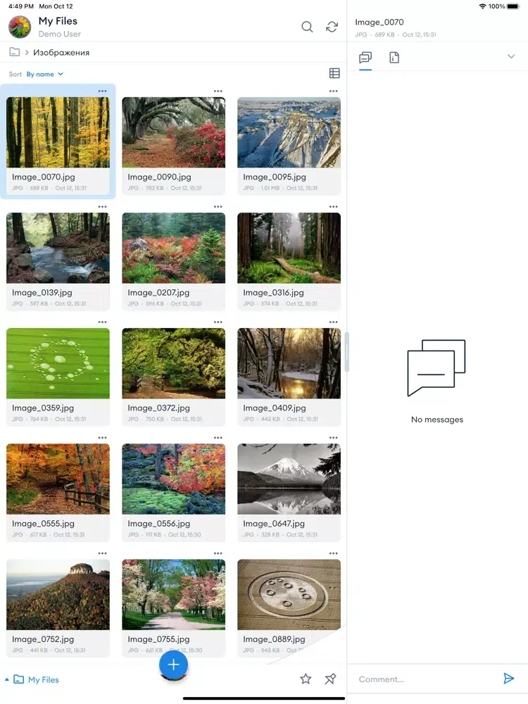
Task: Refresh files with the sync icon
Action: click(332, 27)
